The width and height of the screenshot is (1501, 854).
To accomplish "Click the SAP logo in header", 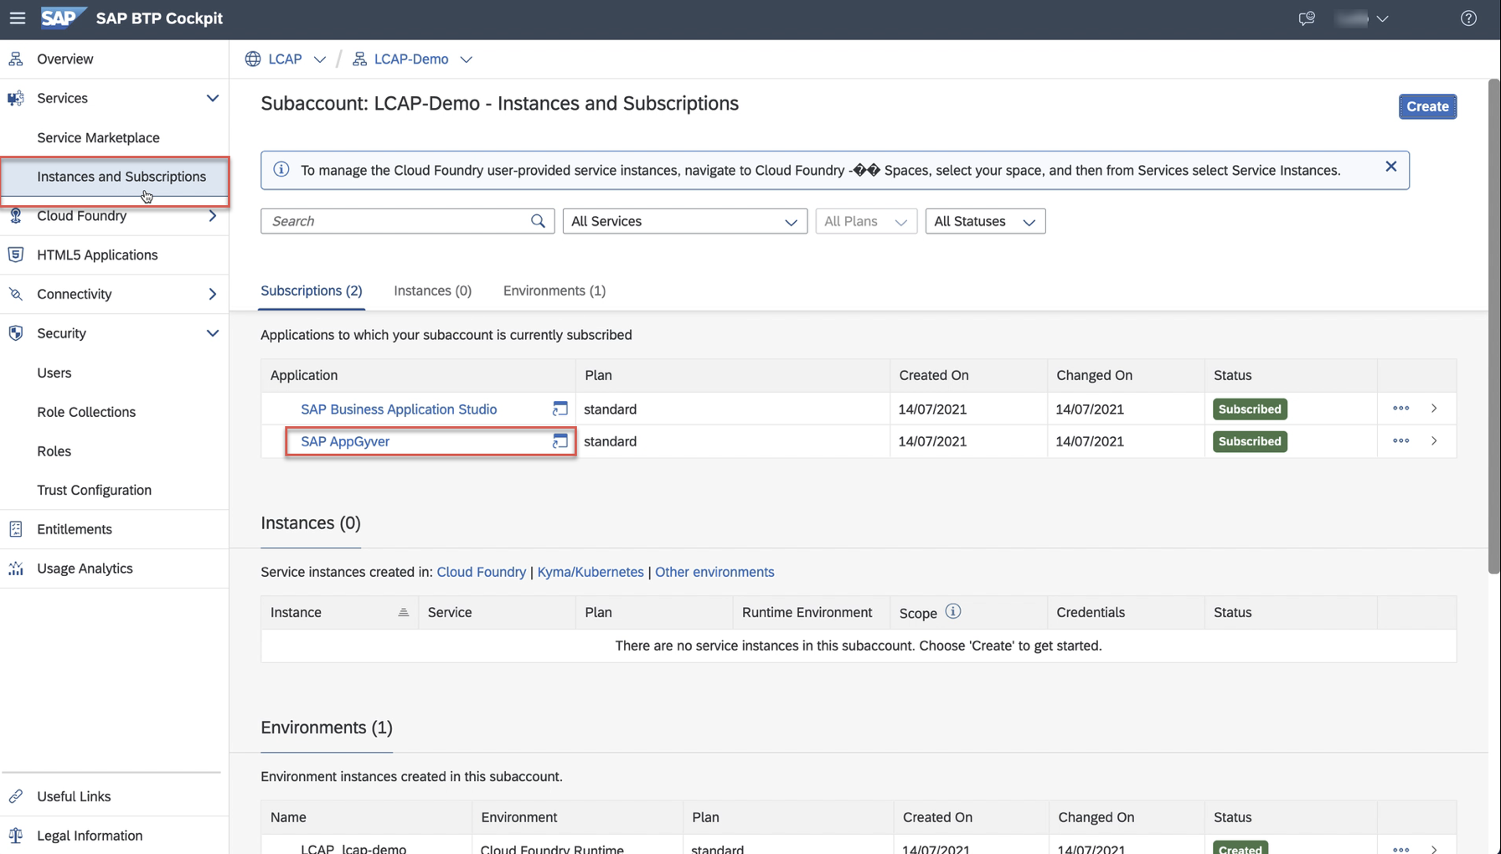I will [x=63, y=18].
